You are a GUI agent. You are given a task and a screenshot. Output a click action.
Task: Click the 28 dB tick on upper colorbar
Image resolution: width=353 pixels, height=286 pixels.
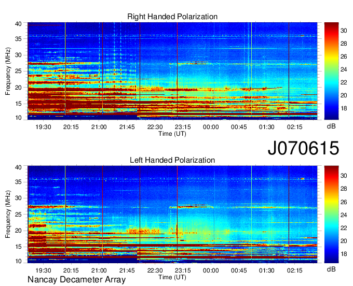coord(344,44)
